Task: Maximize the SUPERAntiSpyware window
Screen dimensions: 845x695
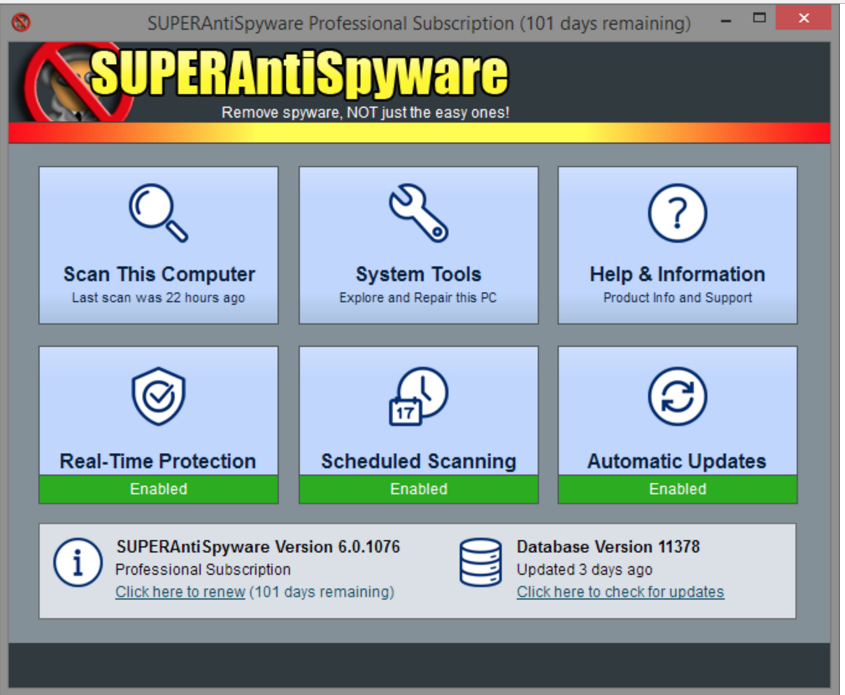Action: point(760,18)
